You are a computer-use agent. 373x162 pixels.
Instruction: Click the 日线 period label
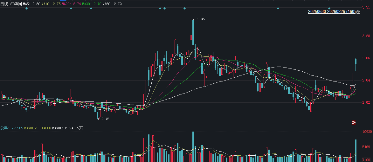[x=4, y=4]
